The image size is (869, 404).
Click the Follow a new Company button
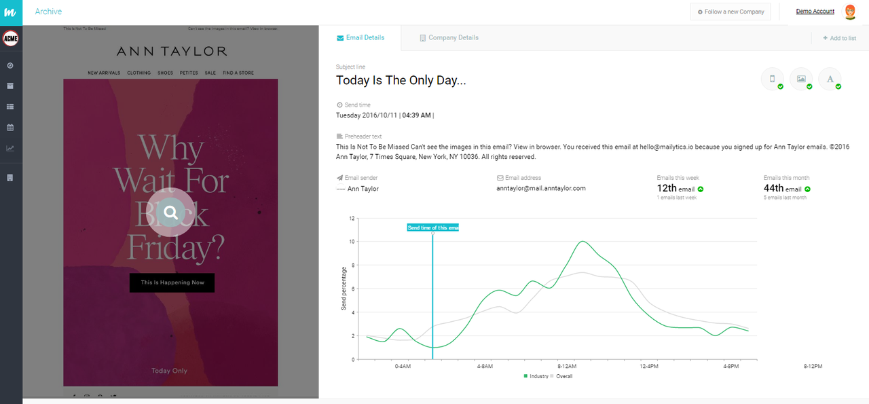pyautogui.click(x=731, y=12)
